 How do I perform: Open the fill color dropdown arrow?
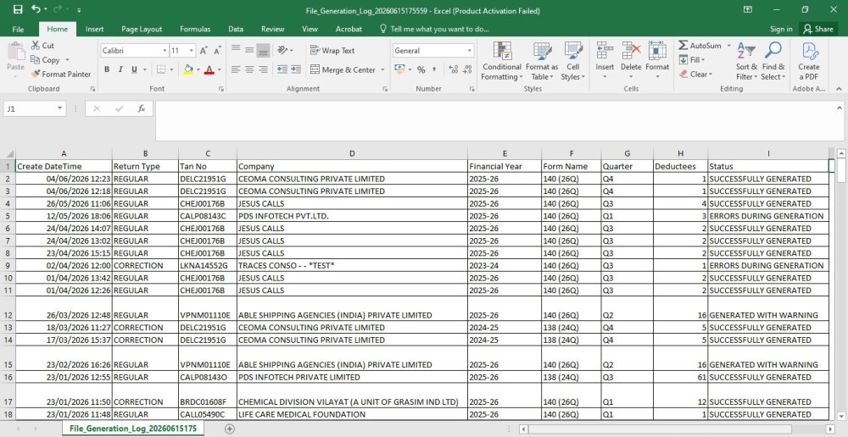click(198, 69)
